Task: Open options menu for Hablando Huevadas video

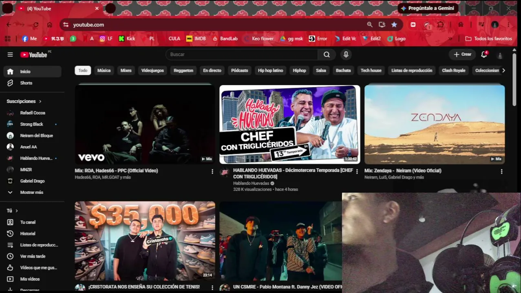Action: (357, 172)
